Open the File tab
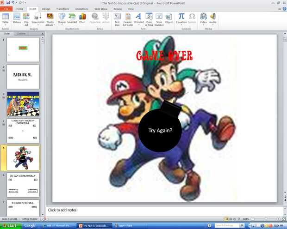This screenshot has width=287, height=229. tap(6, 9)
